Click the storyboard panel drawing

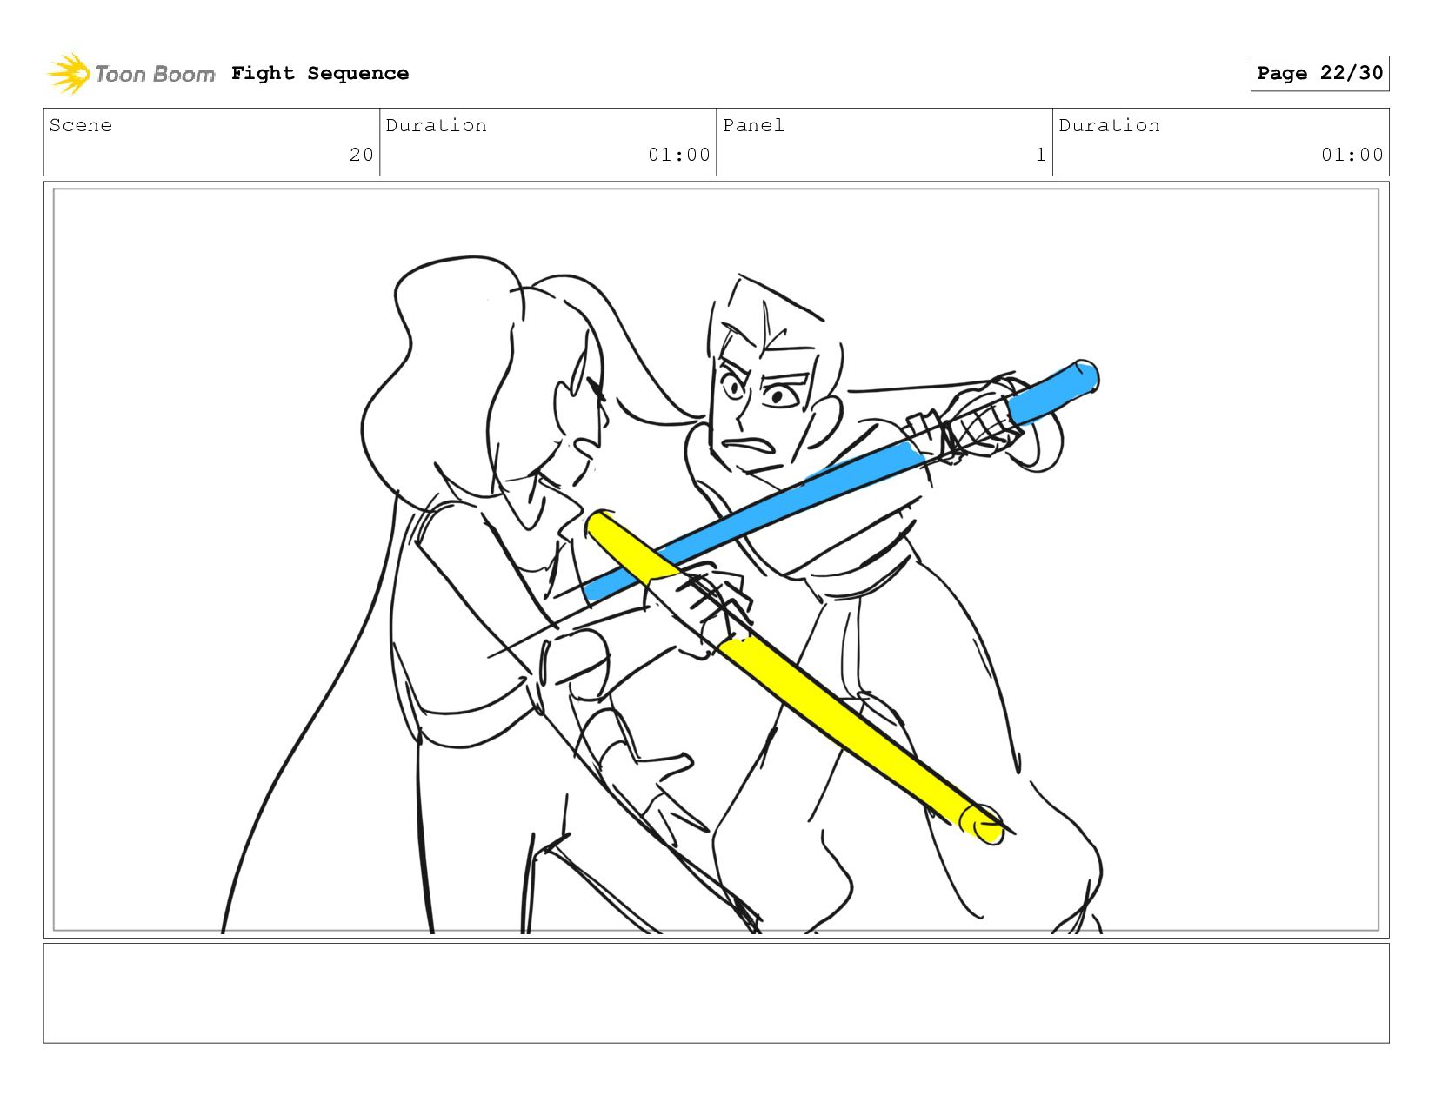(717, 560)
